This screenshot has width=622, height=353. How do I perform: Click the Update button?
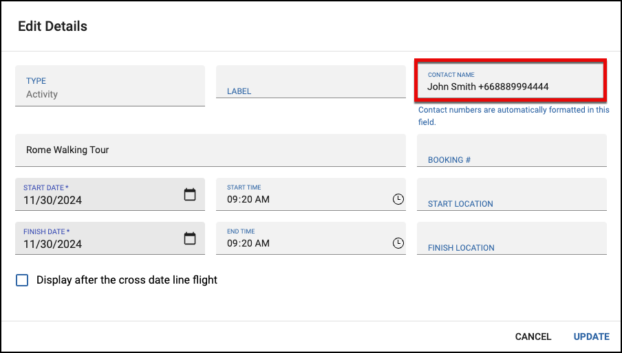coord(591,337)
